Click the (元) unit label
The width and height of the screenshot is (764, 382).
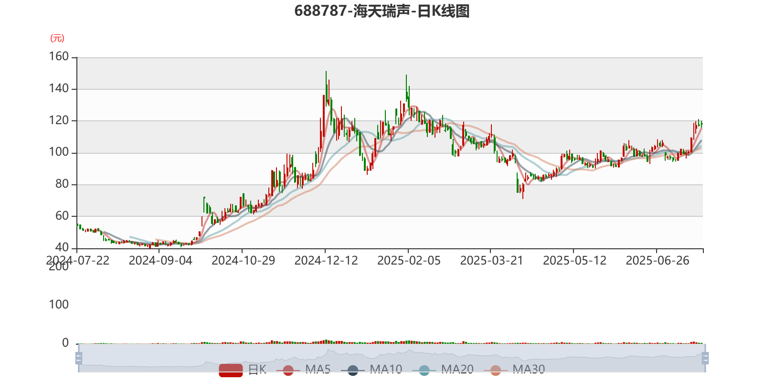pyautogui.click(x=57, y=38)
